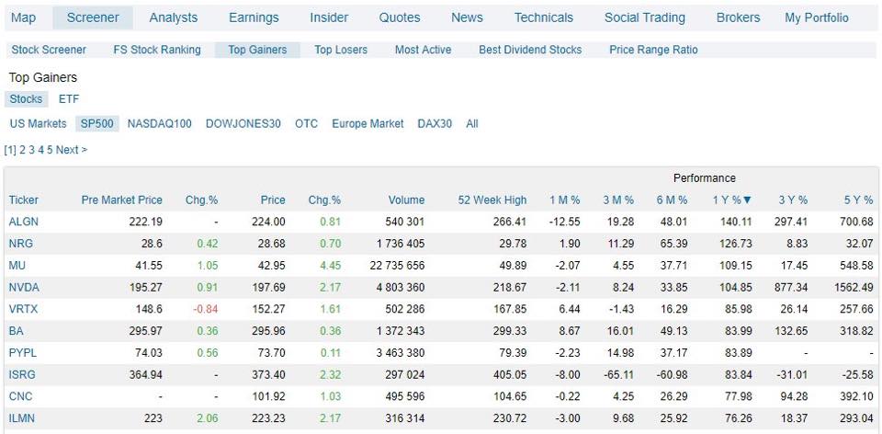Open the Social Trading menu item
Image resolution: width=882 pixels, height=434 pixels.
point(645,17)
